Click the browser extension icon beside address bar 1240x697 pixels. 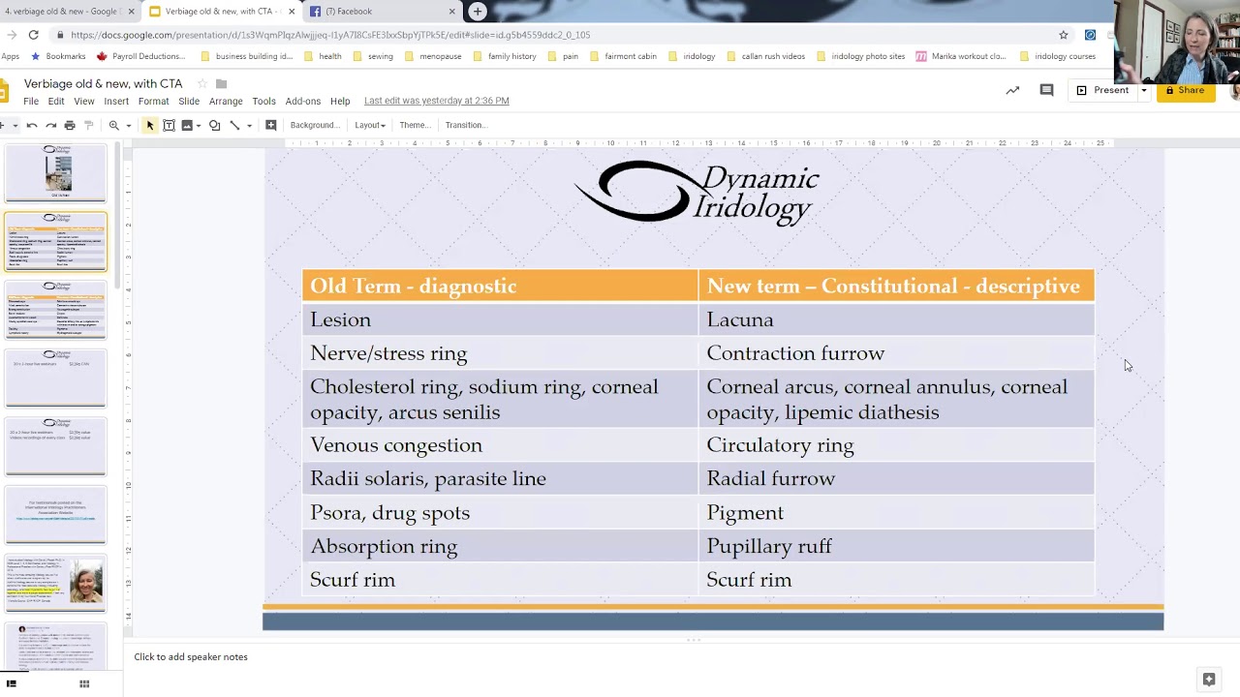click(1090, 35)
